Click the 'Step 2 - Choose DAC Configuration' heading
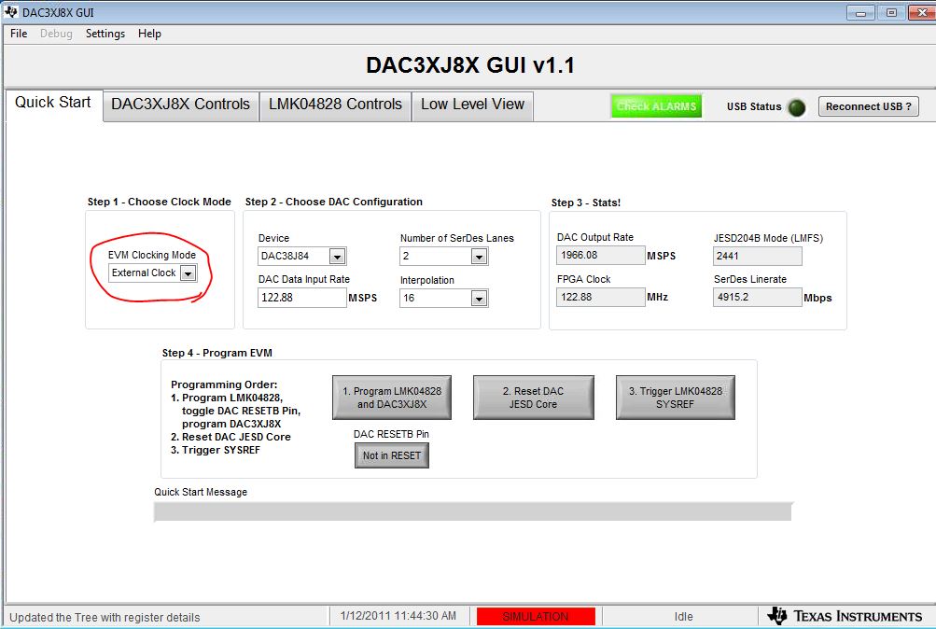The image size is (936, 629). [x=334, y=202]
